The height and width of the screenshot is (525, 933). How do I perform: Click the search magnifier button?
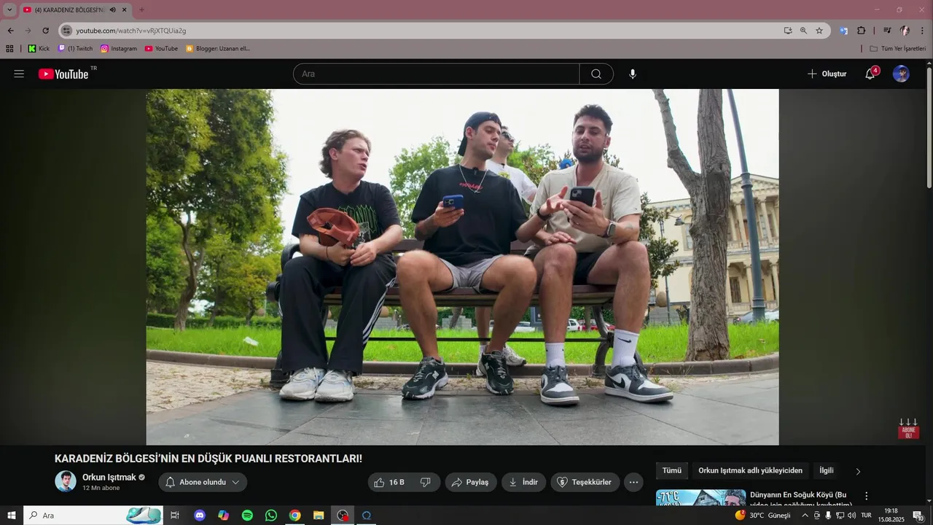point(596,74)
